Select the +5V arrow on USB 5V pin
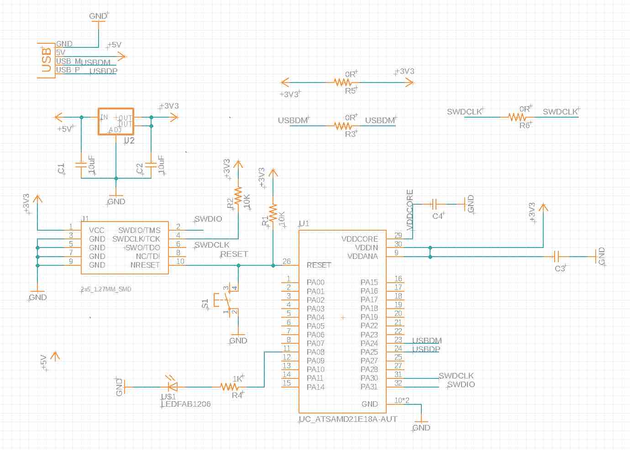The height and width of the screenshot is (450, 630). pyautogui.click(x=121, y=57)
